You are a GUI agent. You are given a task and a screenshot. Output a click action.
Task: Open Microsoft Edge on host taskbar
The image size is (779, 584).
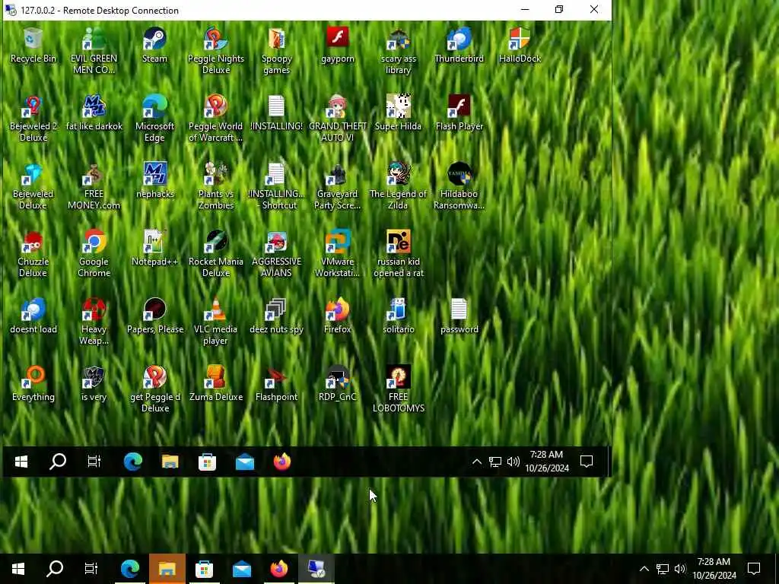[x=129, y=569]
